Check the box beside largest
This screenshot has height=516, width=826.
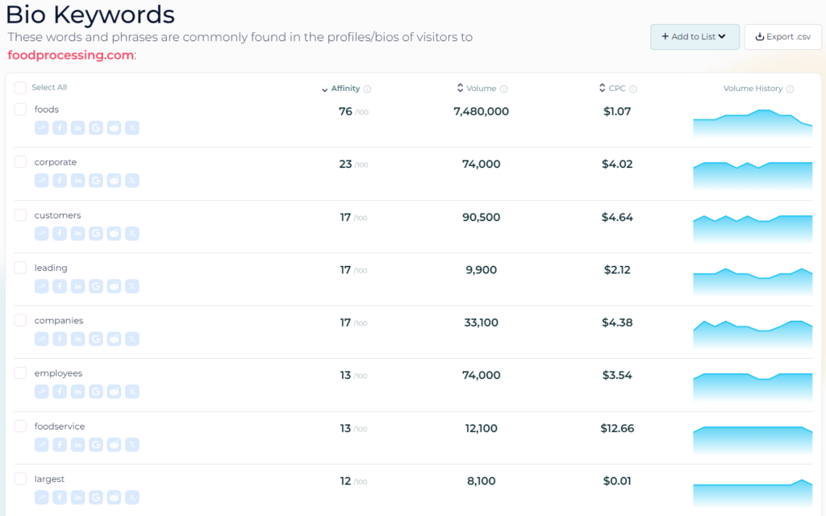[x=20, y=479]
